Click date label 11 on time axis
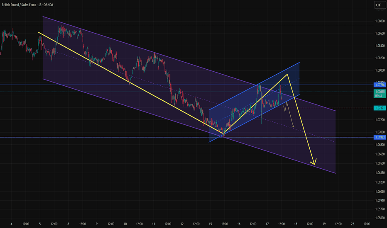This screenshot has width=387, height=228. coord(154,224)
